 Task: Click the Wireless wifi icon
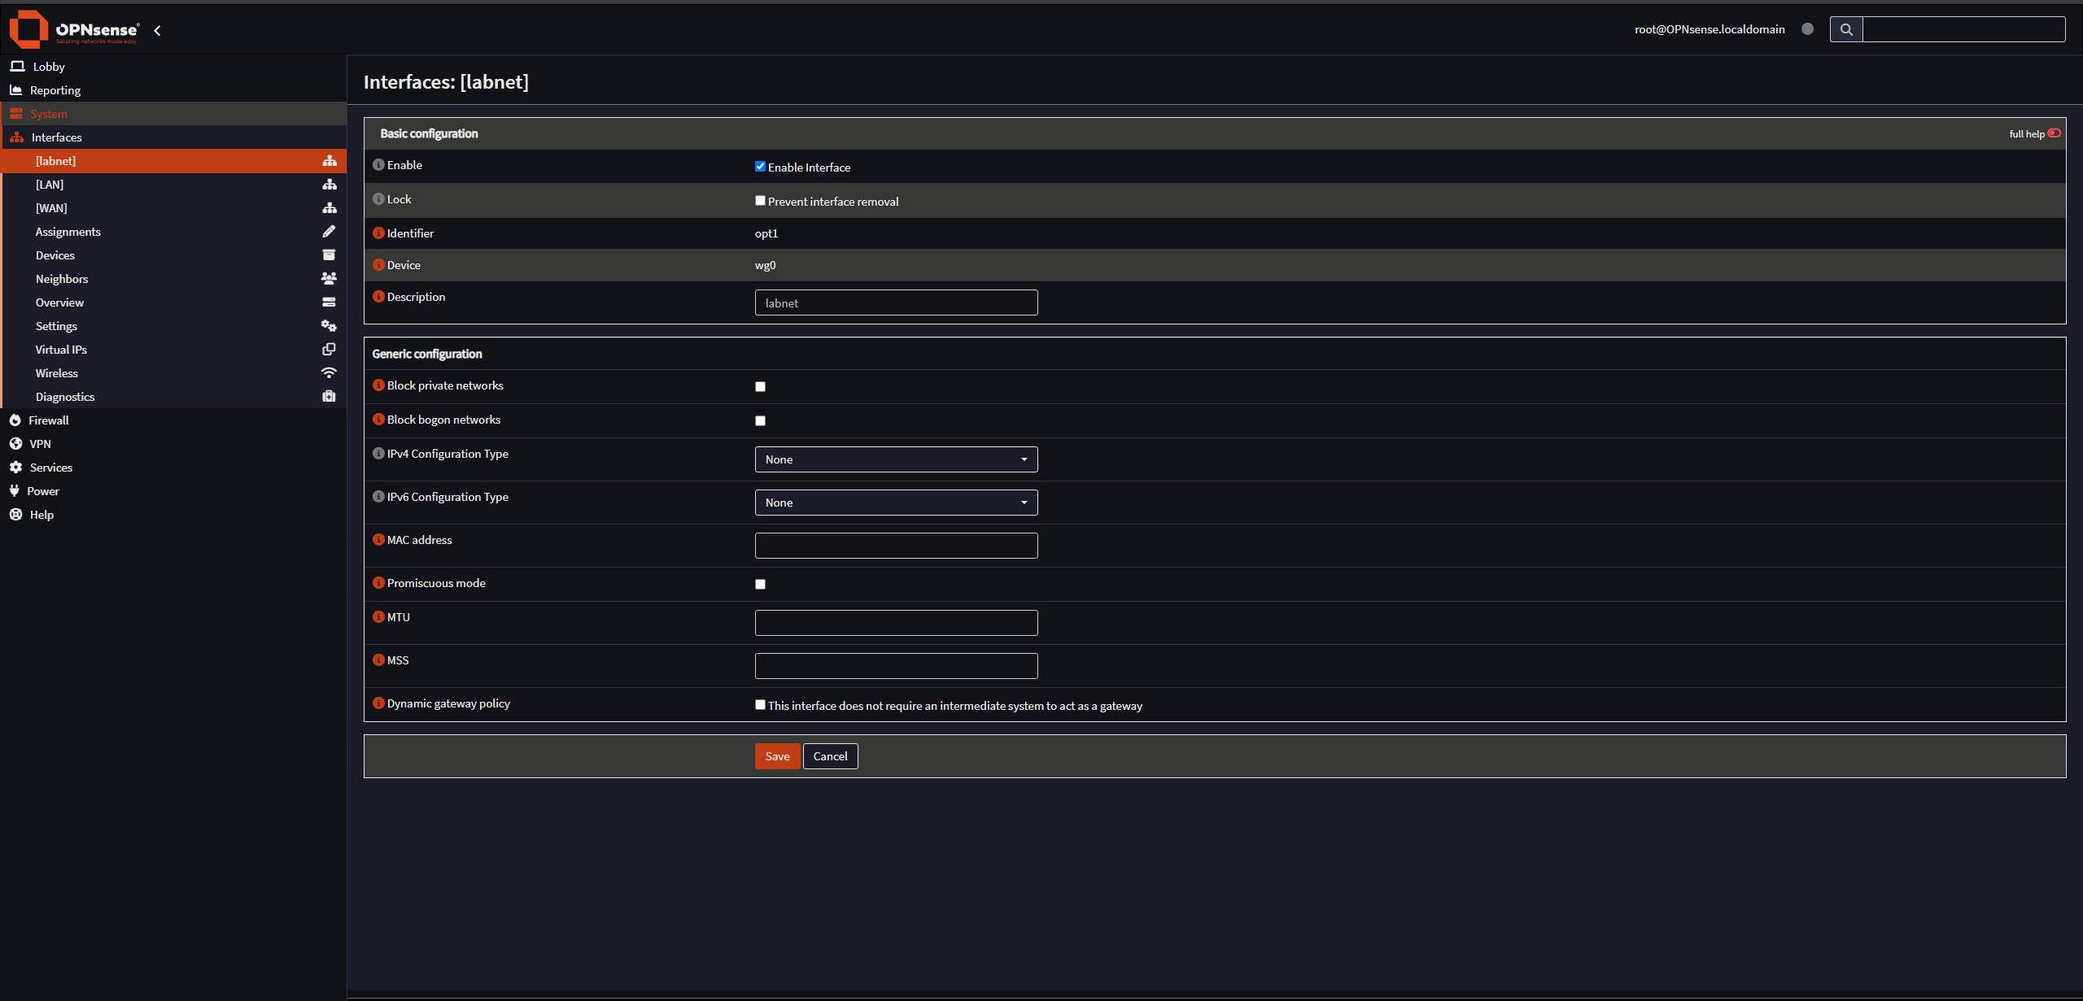329,373
